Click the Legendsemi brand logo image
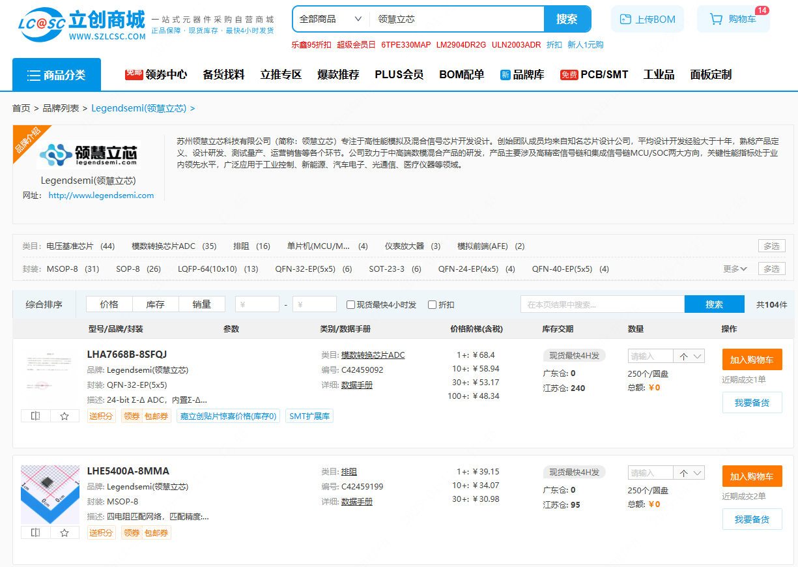The width and height of the screenshot is (798, 567). tap(88, 155)
